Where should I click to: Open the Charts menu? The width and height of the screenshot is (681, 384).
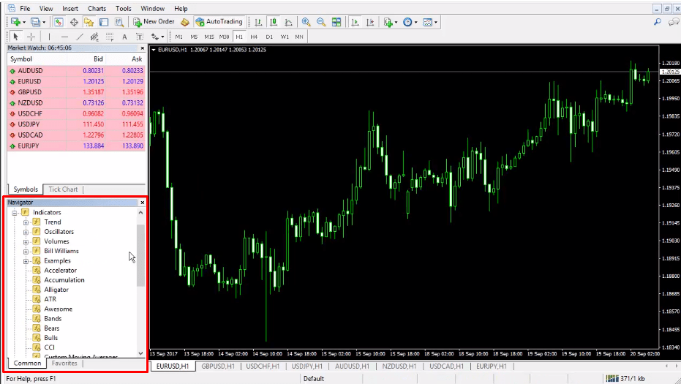click(x=97, y=9)
